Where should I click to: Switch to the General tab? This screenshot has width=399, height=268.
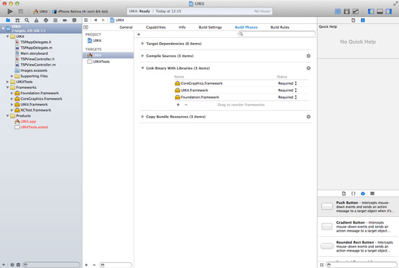126,27
